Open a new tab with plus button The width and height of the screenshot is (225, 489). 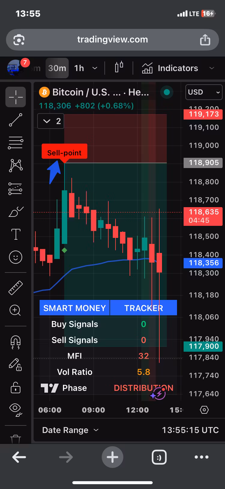[x=112, y=457]
